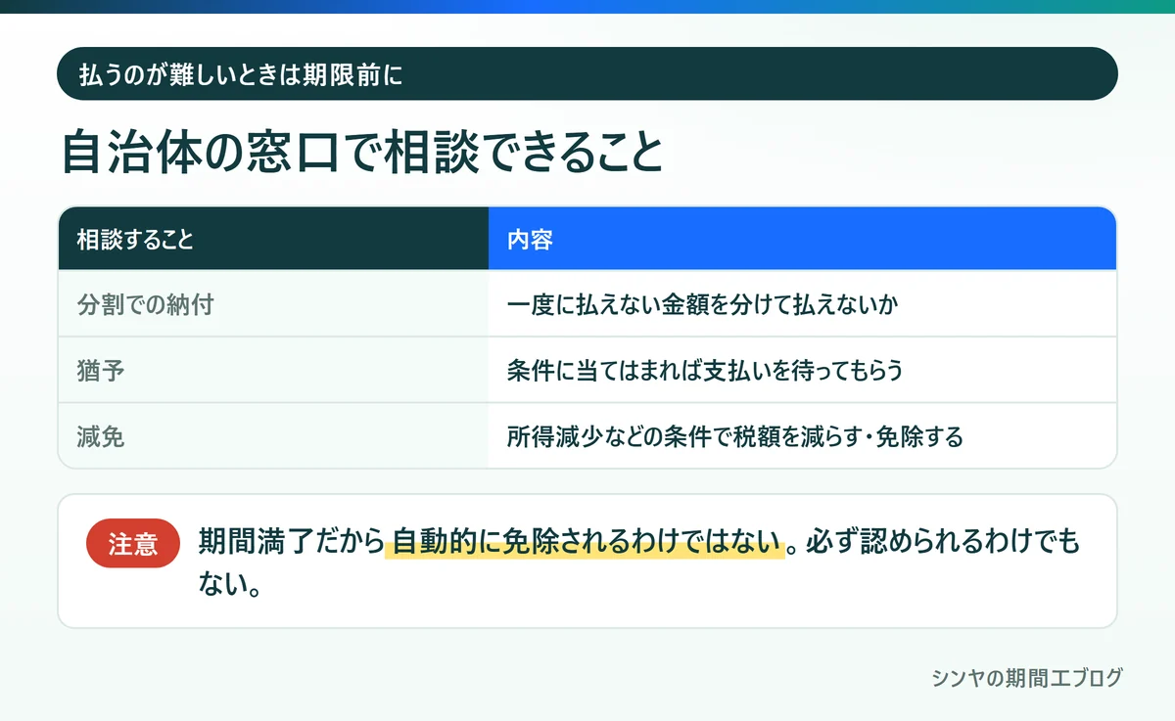Select the cell '一度に払えない金額を分けて払えないか'
This screenshot has width=1175, height=721.
tap(802, 303)
